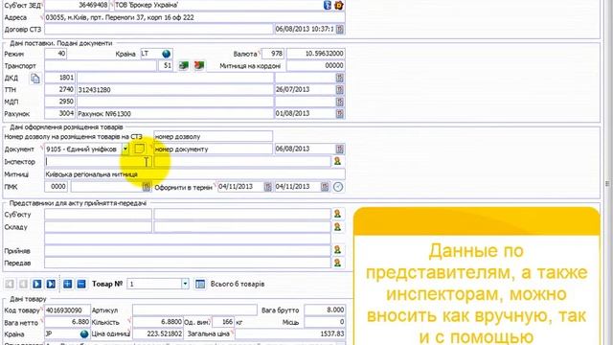Image resolution: width=613 pixels, height=345 pixels.
Task: Click the copy documents icon beside ДКД
Action: click(x=35, y=79)
